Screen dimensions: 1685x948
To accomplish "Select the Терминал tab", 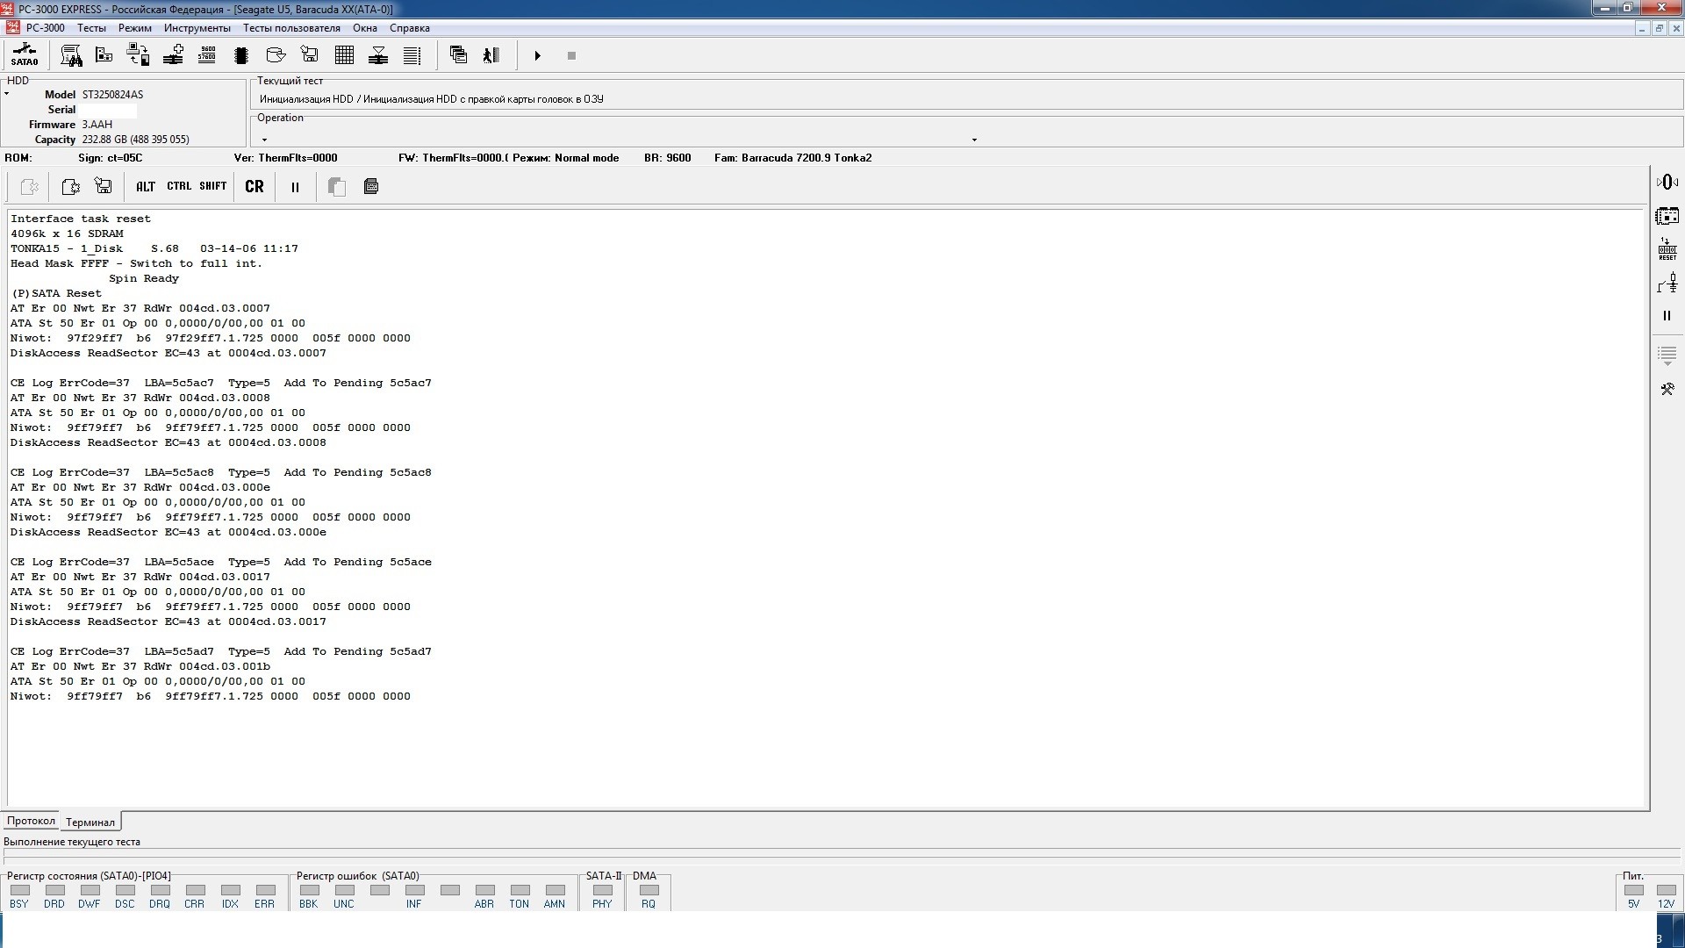I will [90, 822].
